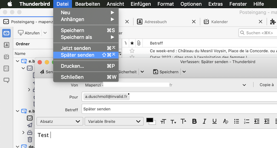
Task: Insert a bulleted list
Action: click(x=236, y=121)
